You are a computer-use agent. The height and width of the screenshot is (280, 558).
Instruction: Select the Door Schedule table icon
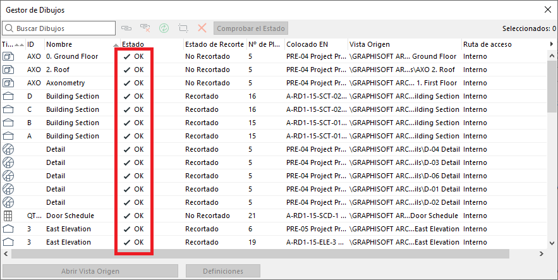(x=9, y=216)
